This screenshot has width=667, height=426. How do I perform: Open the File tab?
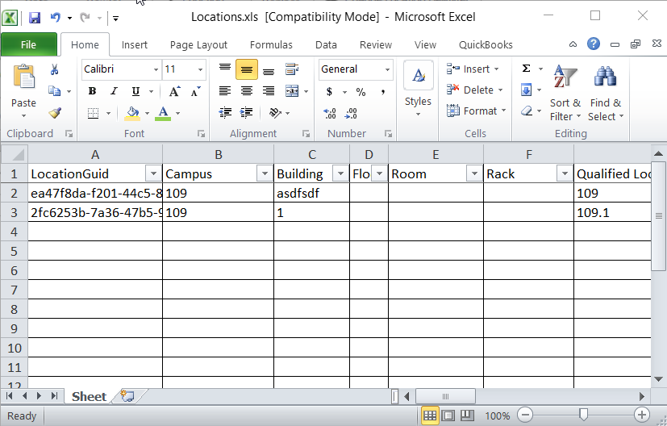(x=29, y=44)
